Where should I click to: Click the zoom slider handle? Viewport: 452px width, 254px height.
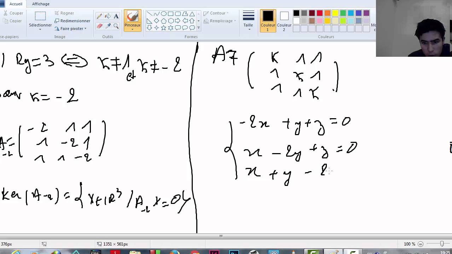coord(442,244)
